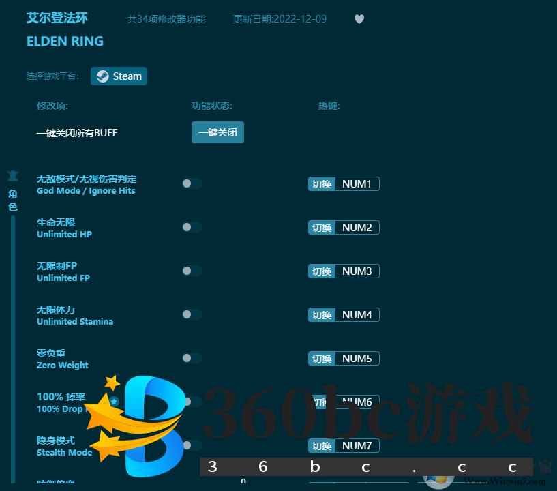Enable the Unlimited HP toggle
The image size is (557, 491).
(192, 227)
